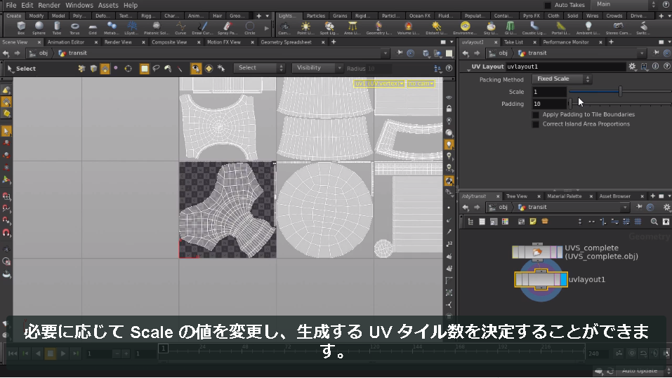The width and height of the screenshot is (672, 378).
Task: Select the Spray Paint shelf tool
Action: point(226,28)
